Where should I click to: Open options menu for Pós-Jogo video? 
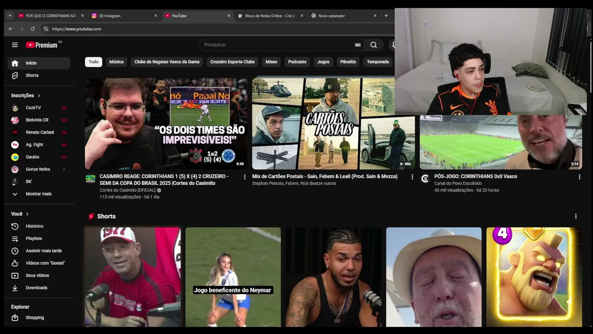579,177
